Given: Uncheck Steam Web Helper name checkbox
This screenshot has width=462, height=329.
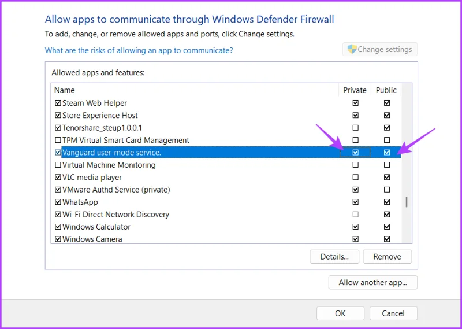Looking at the screenshot, I should (58, 103).
